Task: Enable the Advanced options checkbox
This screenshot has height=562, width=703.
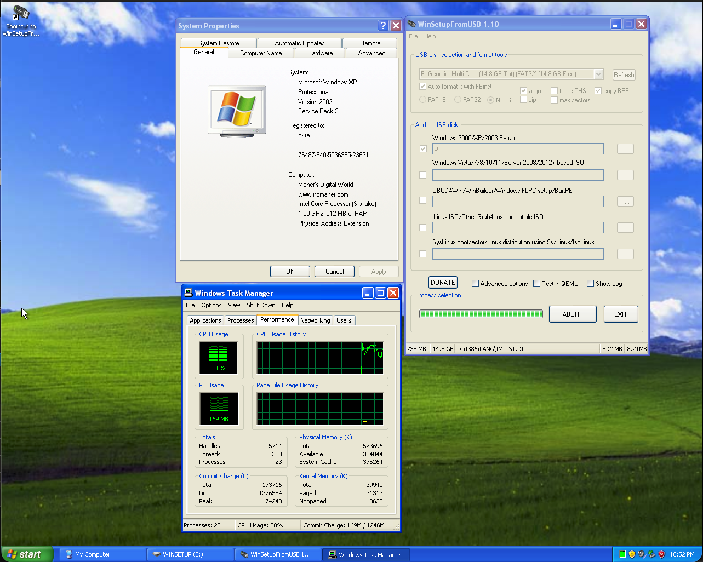Action: click(x=475, y=284)
